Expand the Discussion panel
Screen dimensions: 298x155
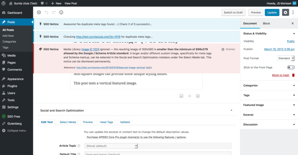269,124
